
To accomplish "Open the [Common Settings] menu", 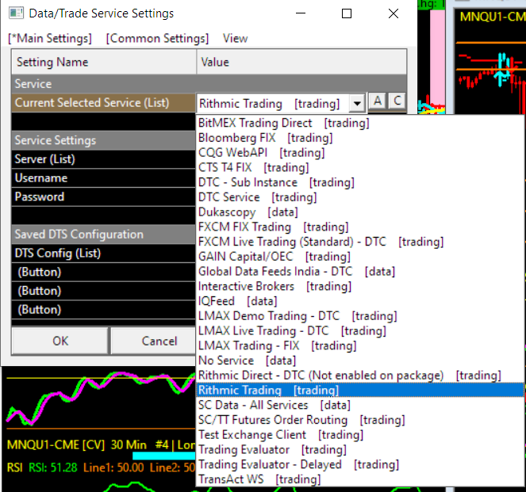I will [157, 39].
